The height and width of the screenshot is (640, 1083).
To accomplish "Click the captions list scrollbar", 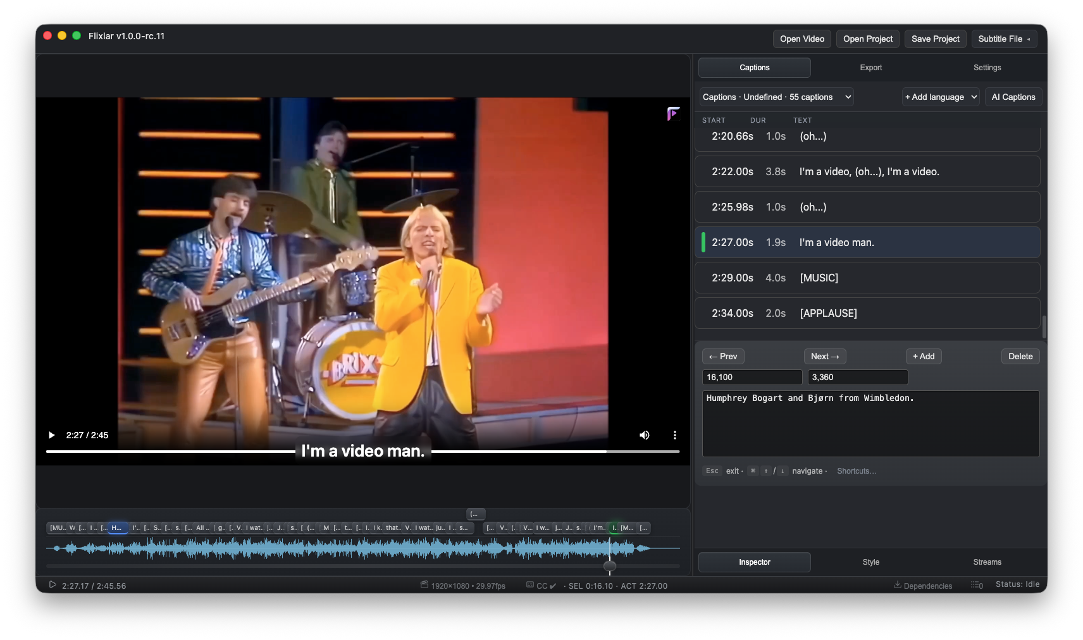I will (x=1044, y=327).
